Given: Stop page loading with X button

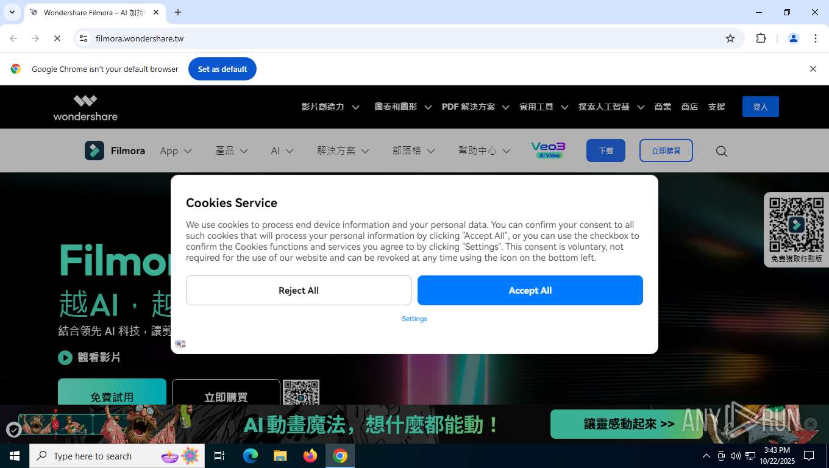Looking at the screenshot, I should coord(57,38).
